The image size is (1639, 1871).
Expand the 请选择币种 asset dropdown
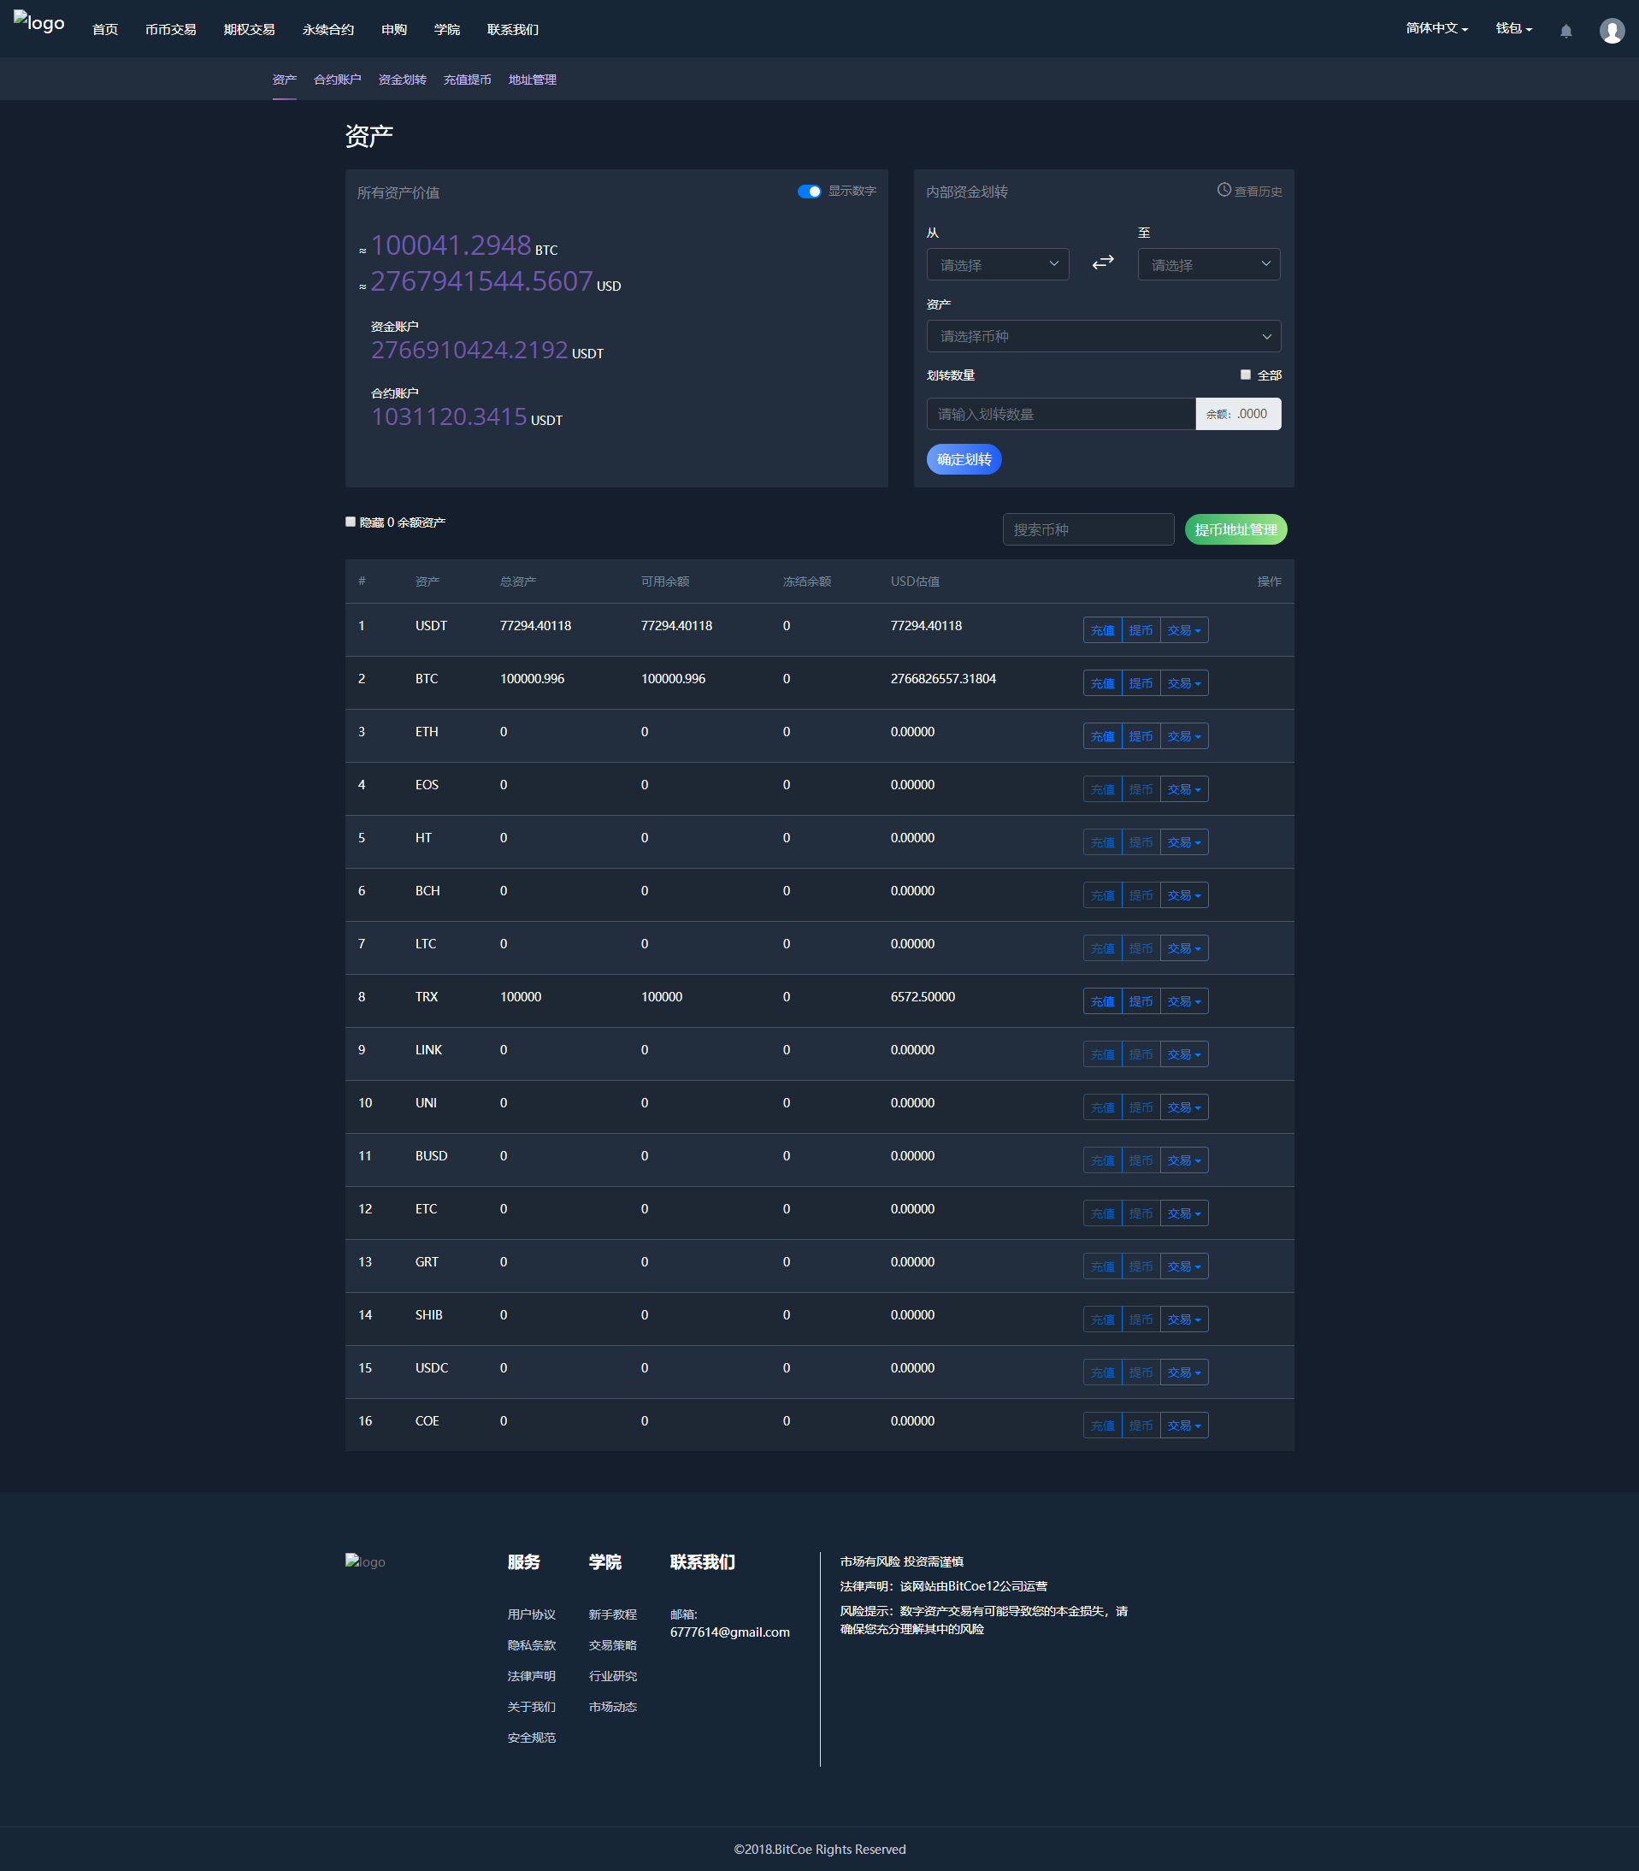[x=1103, y=337]
